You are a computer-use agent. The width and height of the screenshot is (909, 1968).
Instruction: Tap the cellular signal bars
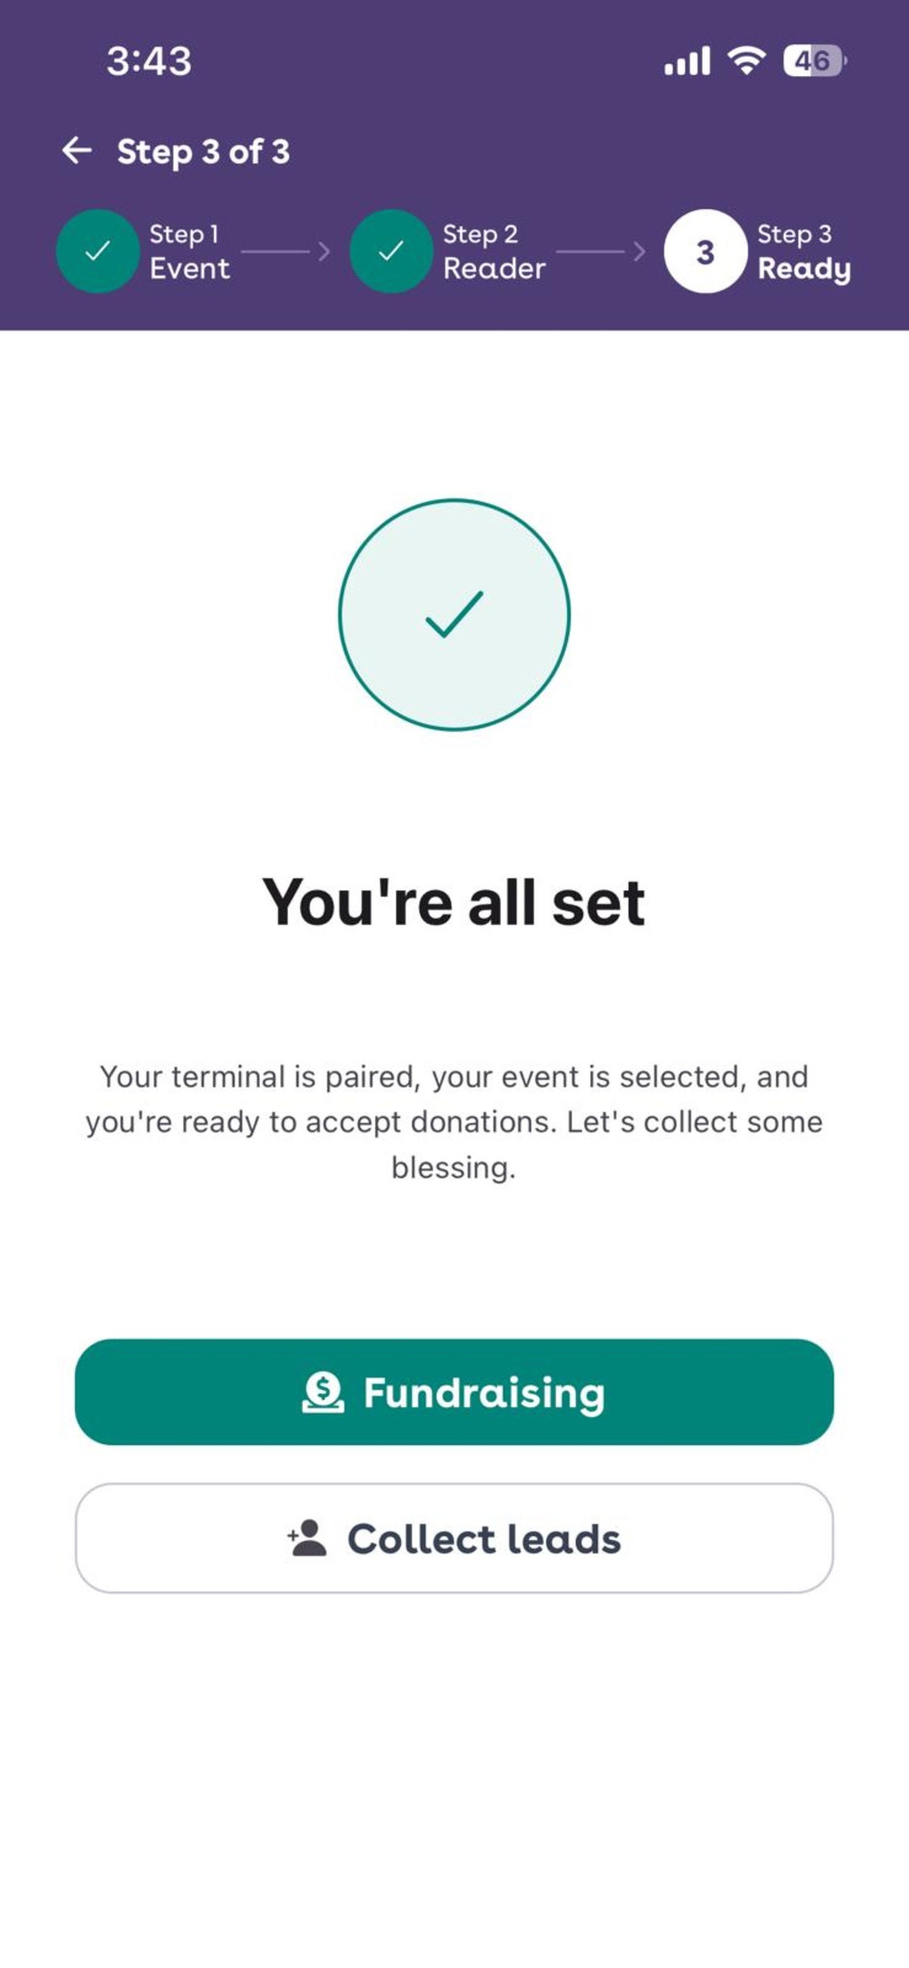point(687,60)
